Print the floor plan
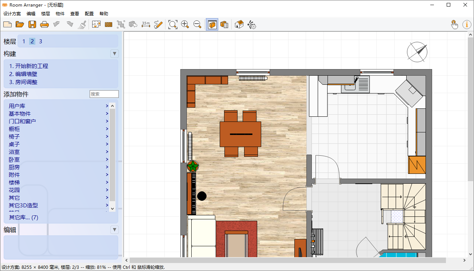 click(44, 24)
